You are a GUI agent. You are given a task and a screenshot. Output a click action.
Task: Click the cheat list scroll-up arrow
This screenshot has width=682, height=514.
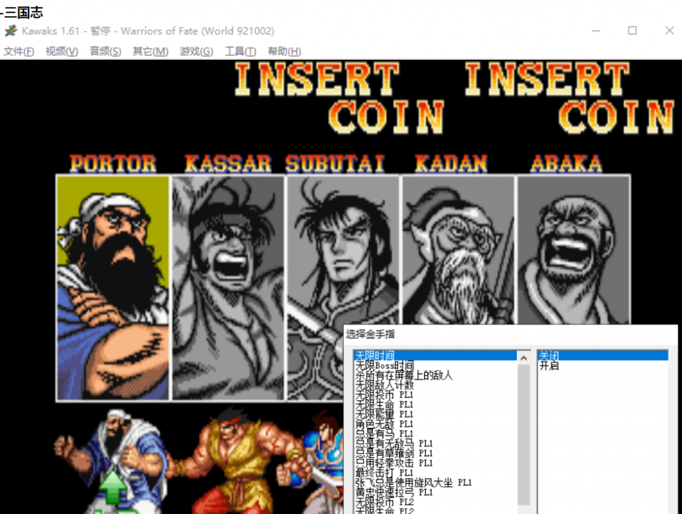tap(523, 358)
